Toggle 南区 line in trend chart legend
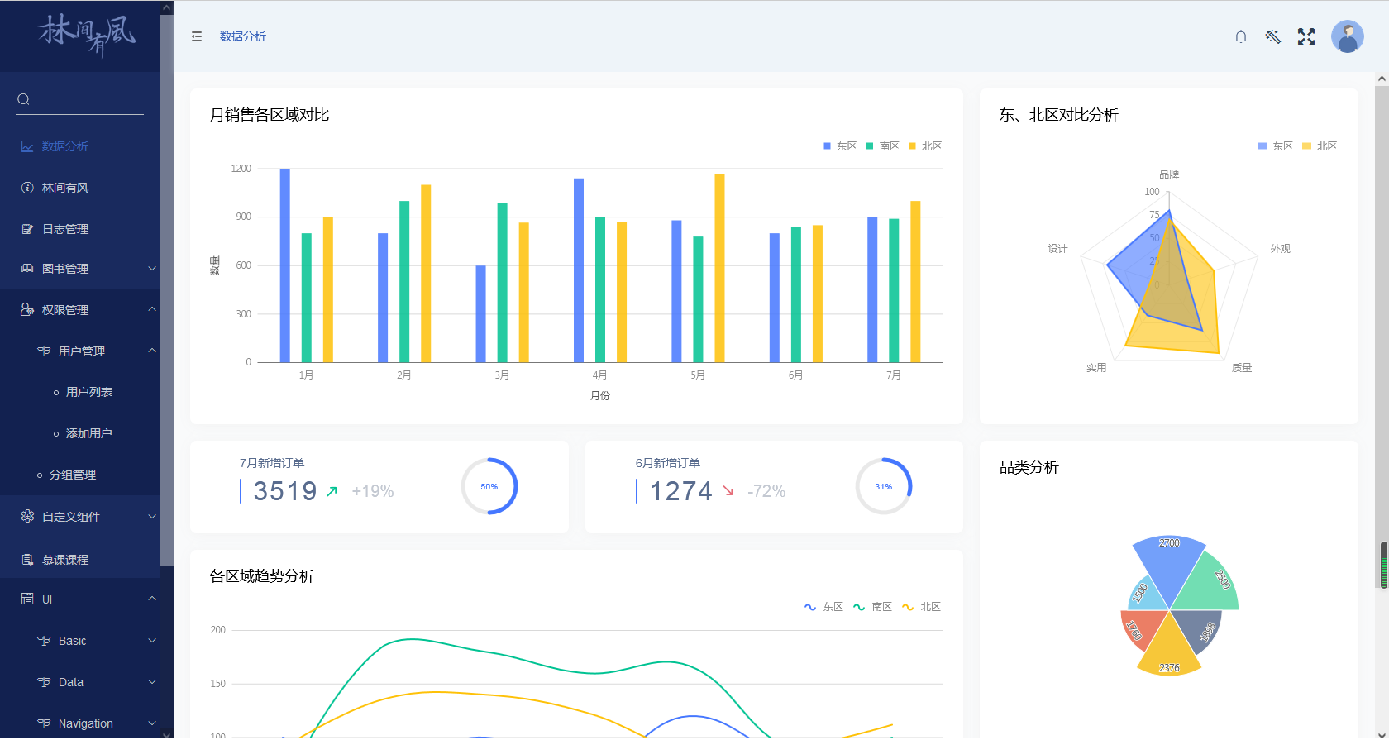The width and height of the screenshot is (1389, 740). point(873,607)
